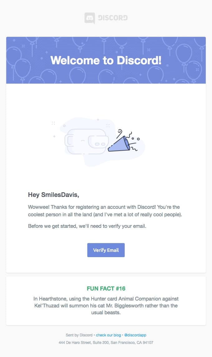Click the Discord wordmark text

click(x=113, y=18)
